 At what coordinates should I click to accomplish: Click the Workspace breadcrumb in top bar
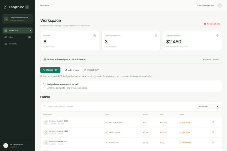(x=44, y=5)
